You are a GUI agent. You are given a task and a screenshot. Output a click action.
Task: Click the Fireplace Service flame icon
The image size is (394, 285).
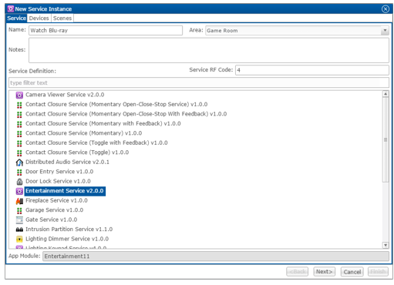(x=19, y=201)
